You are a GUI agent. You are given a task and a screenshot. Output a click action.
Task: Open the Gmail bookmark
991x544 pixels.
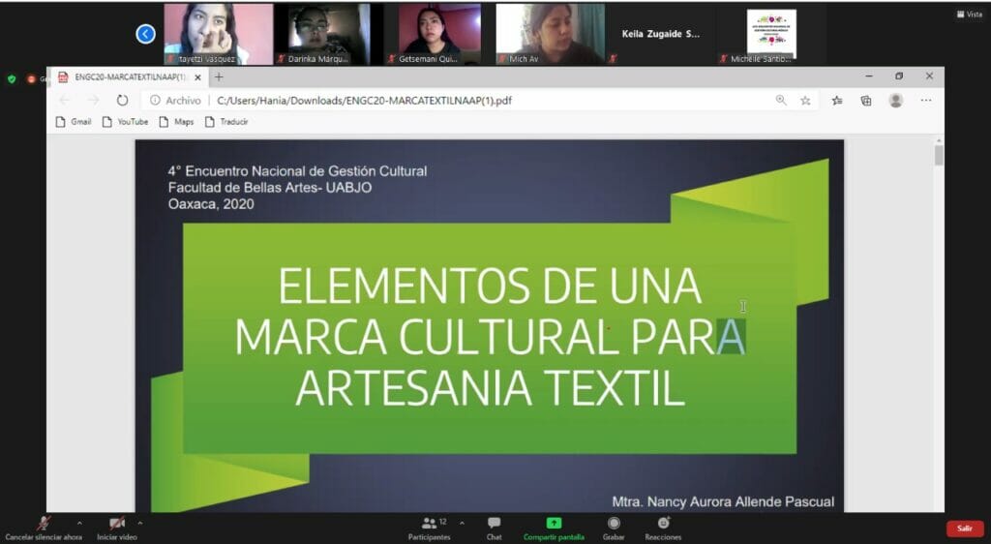point(74,122)
